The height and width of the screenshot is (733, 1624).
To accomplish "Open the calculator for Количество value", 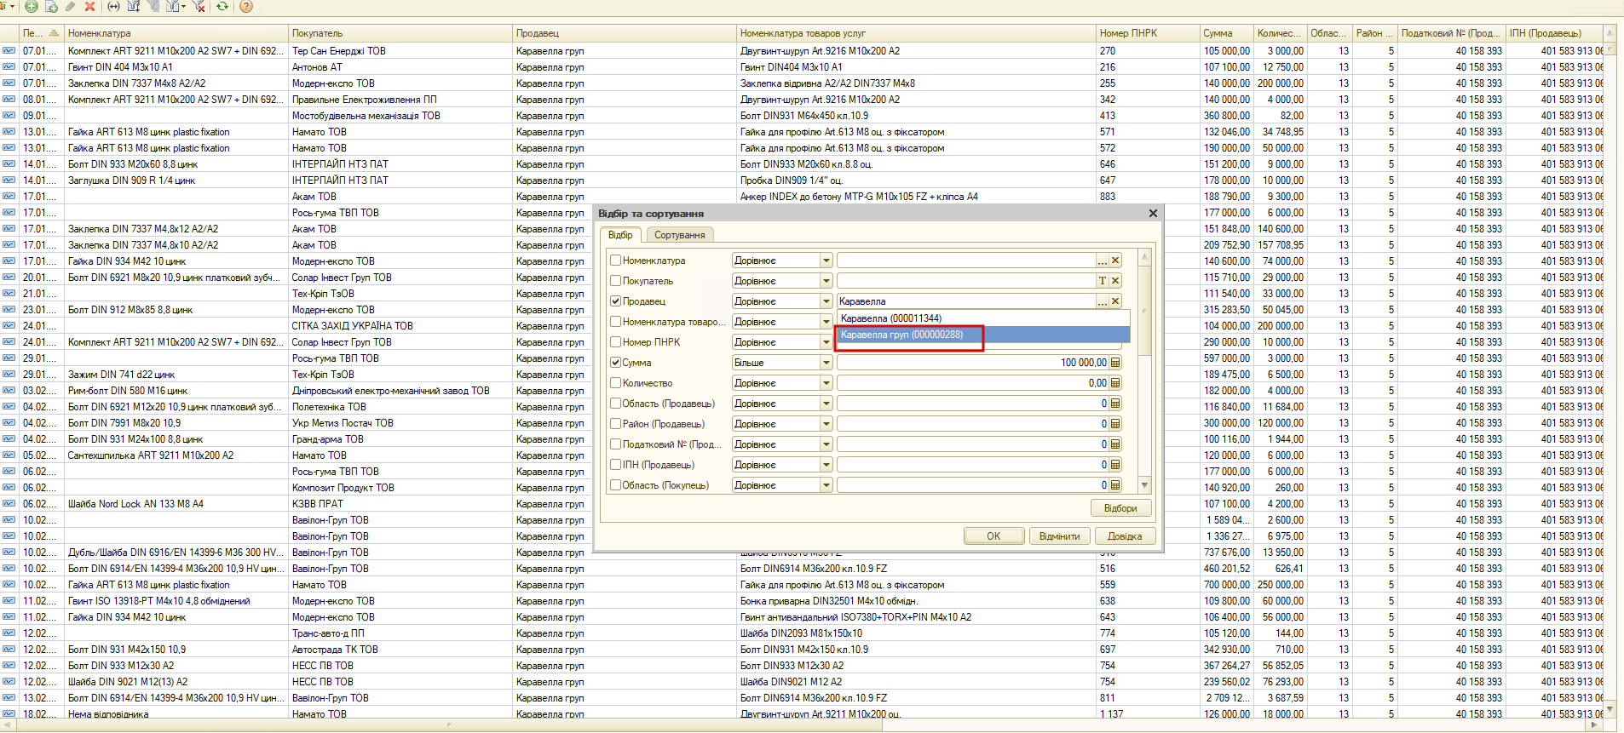I will [x=1115, y=383].
